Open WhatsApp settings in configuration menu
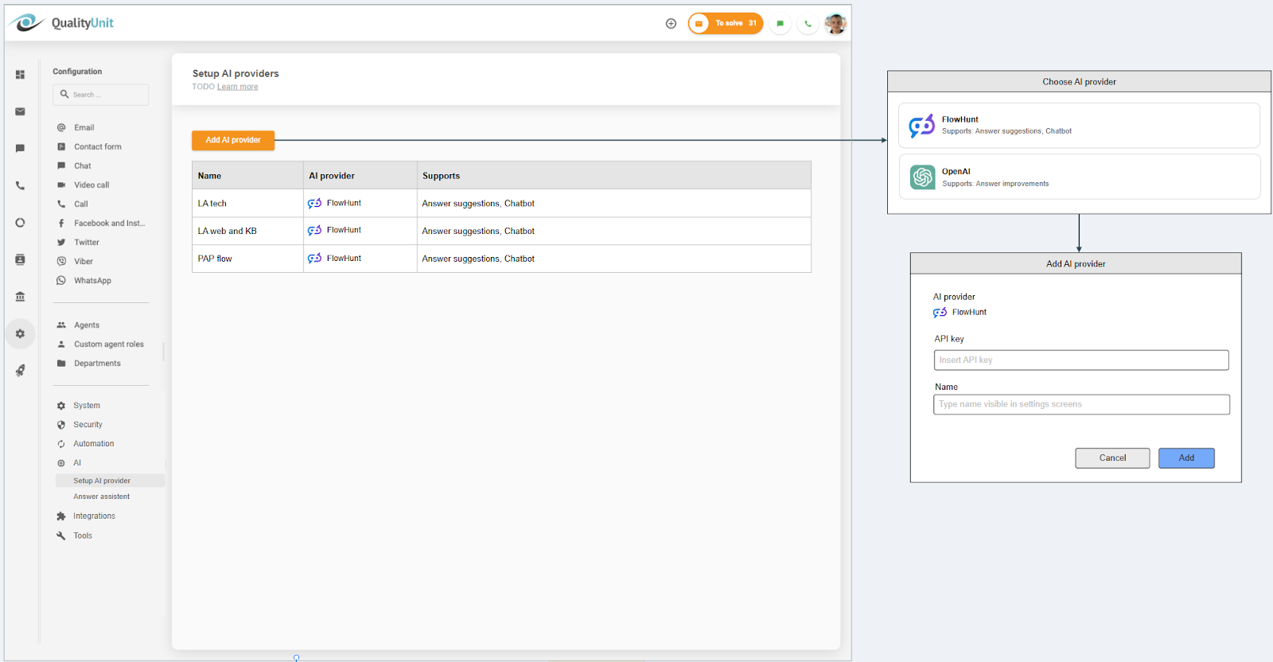The width and height of the screenshot is (1273, 662). point(92,281)
